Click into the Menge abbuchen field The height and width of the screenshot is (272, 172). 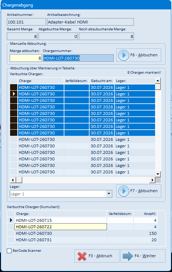[26, 58]
